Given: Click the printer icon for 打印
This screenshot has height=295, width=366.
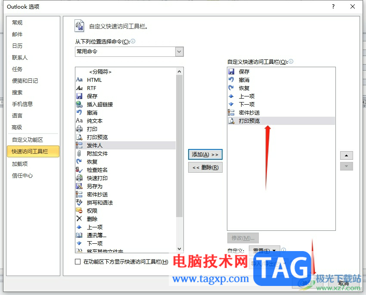Looking at the screenshot, I should (x=79, y=129).
